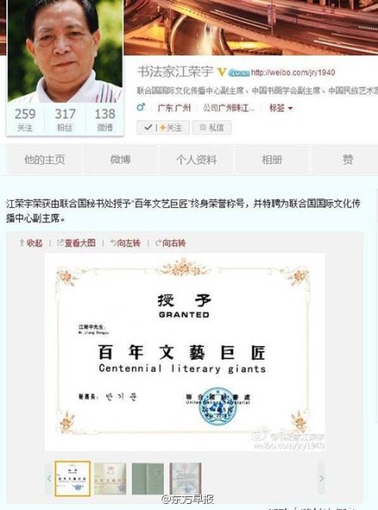Show previous thumbnails with left arrow
The image size is (378, 510).
pos(49,478)
